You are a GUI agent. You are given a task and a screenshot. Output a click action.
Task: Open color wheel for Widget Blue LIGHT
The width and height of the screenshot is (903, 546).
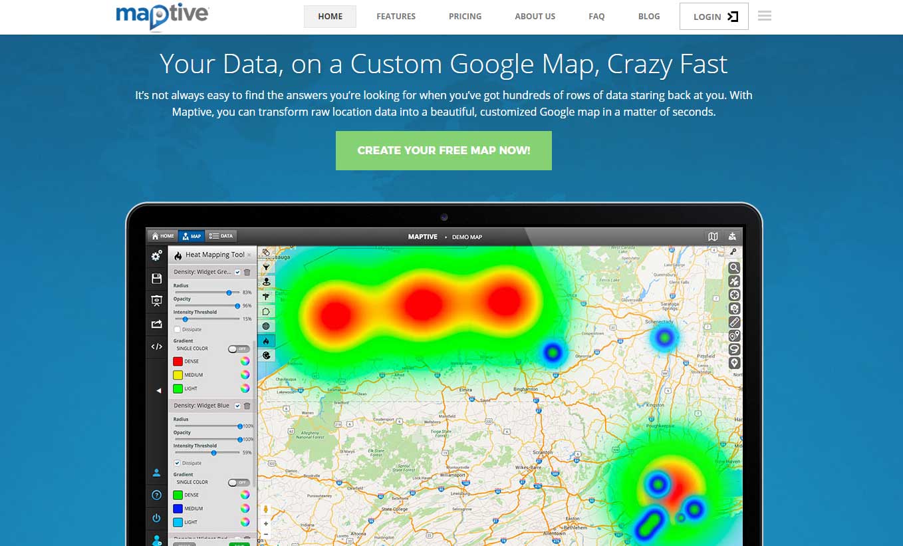(245, 522)
